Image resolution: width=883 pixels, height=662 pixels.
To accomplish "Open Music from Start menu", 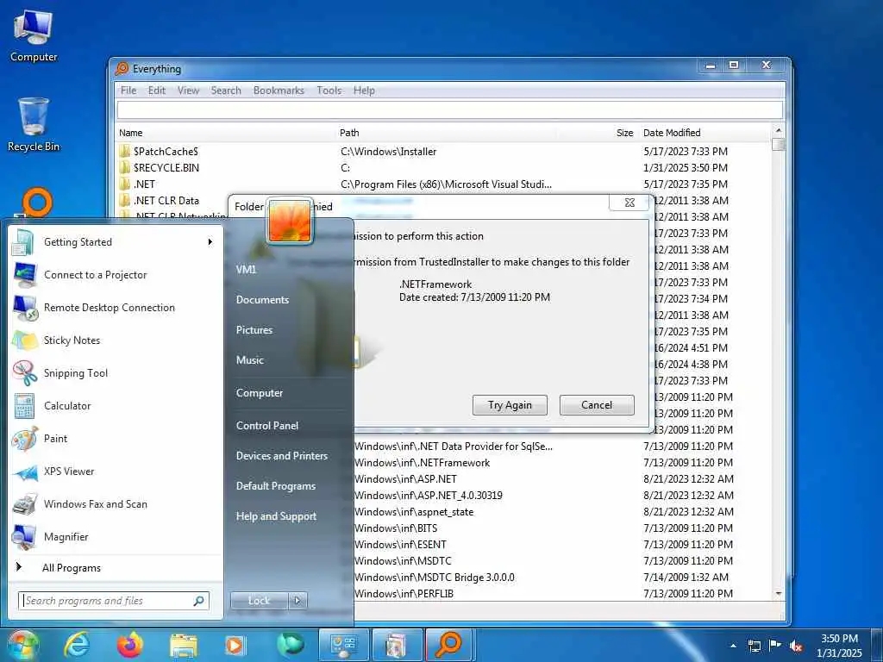I will coord(249,360).
